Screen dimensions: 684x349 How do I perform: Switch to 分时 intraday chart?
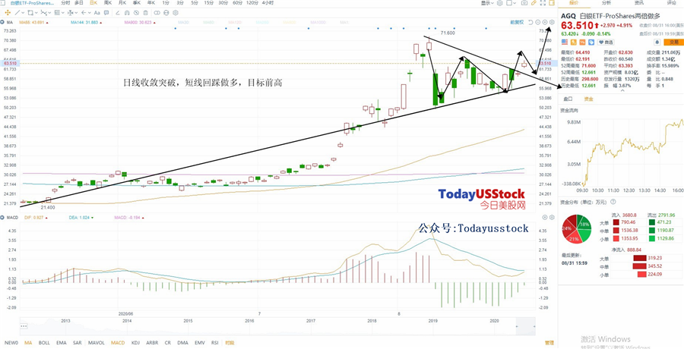pyautogui.click(x=65, y=3)
